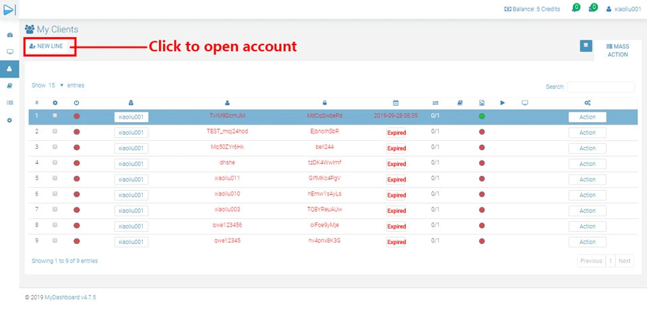Select the clients user sidebar icon
Screen dimensions: 647x310
pos(10,69)
